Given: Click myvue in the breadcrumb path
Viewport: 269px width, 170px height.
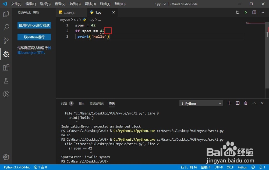Looking at the screenshot, I should click(65, 20).
